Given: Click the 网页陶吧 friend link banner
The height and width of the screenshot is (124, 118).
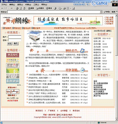Looking at the screenshot, I should [x=13, y=55].
